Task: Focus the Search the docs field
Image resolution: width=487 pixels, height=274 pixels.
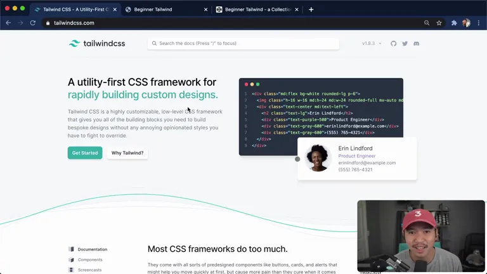Action: click(243, 44)
